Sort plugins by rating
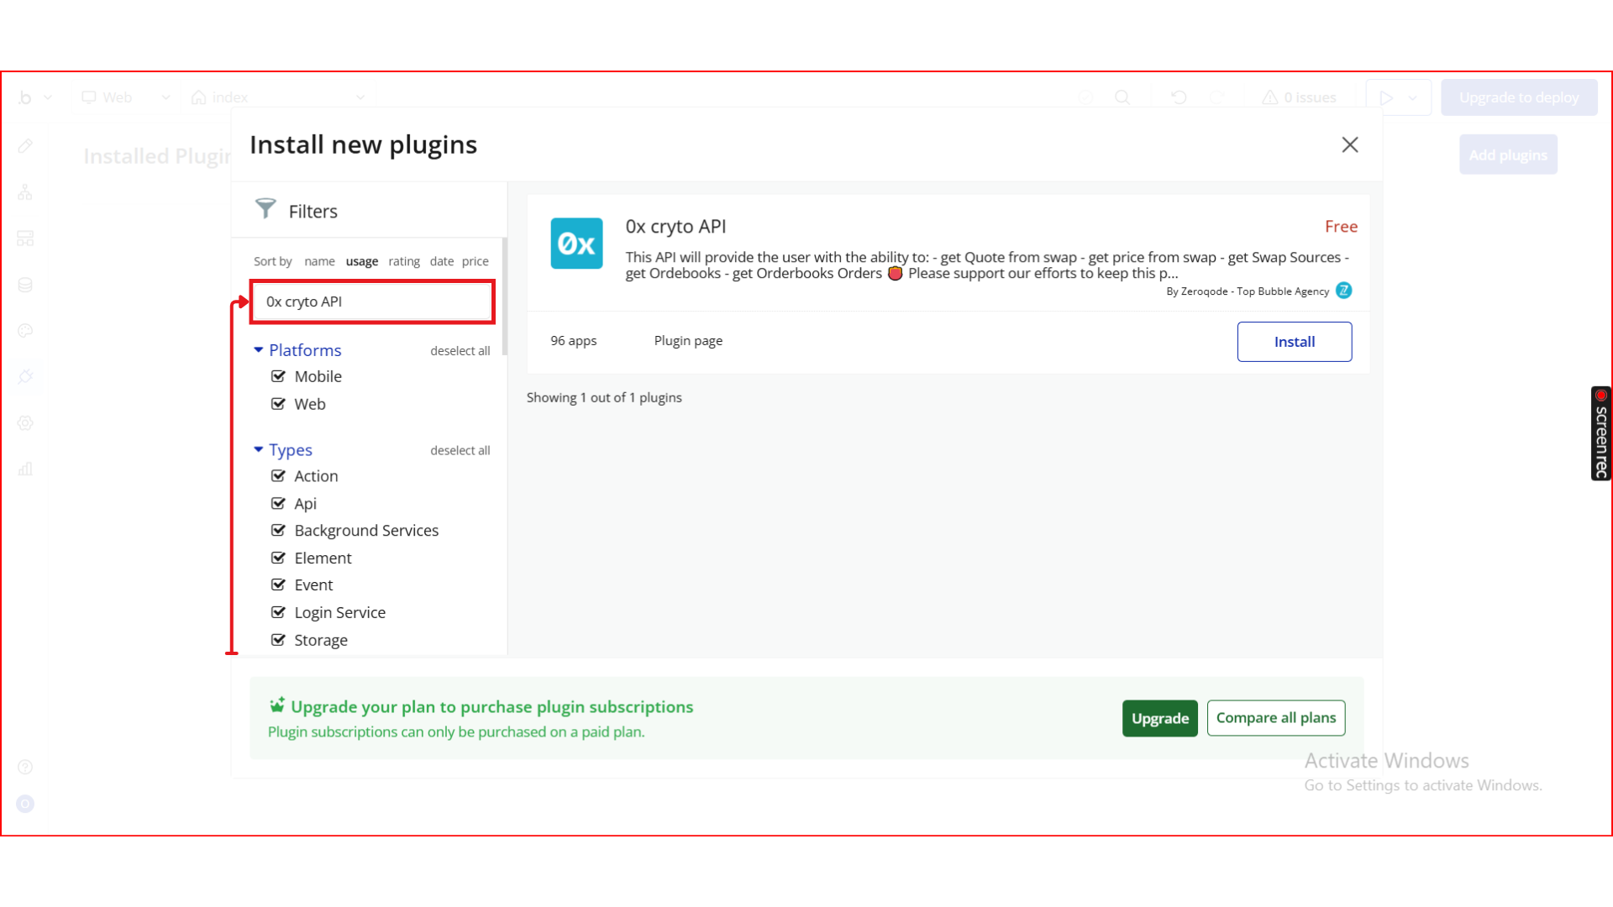1613x907 pixels. pyautogui.click(x=404, y=261)
